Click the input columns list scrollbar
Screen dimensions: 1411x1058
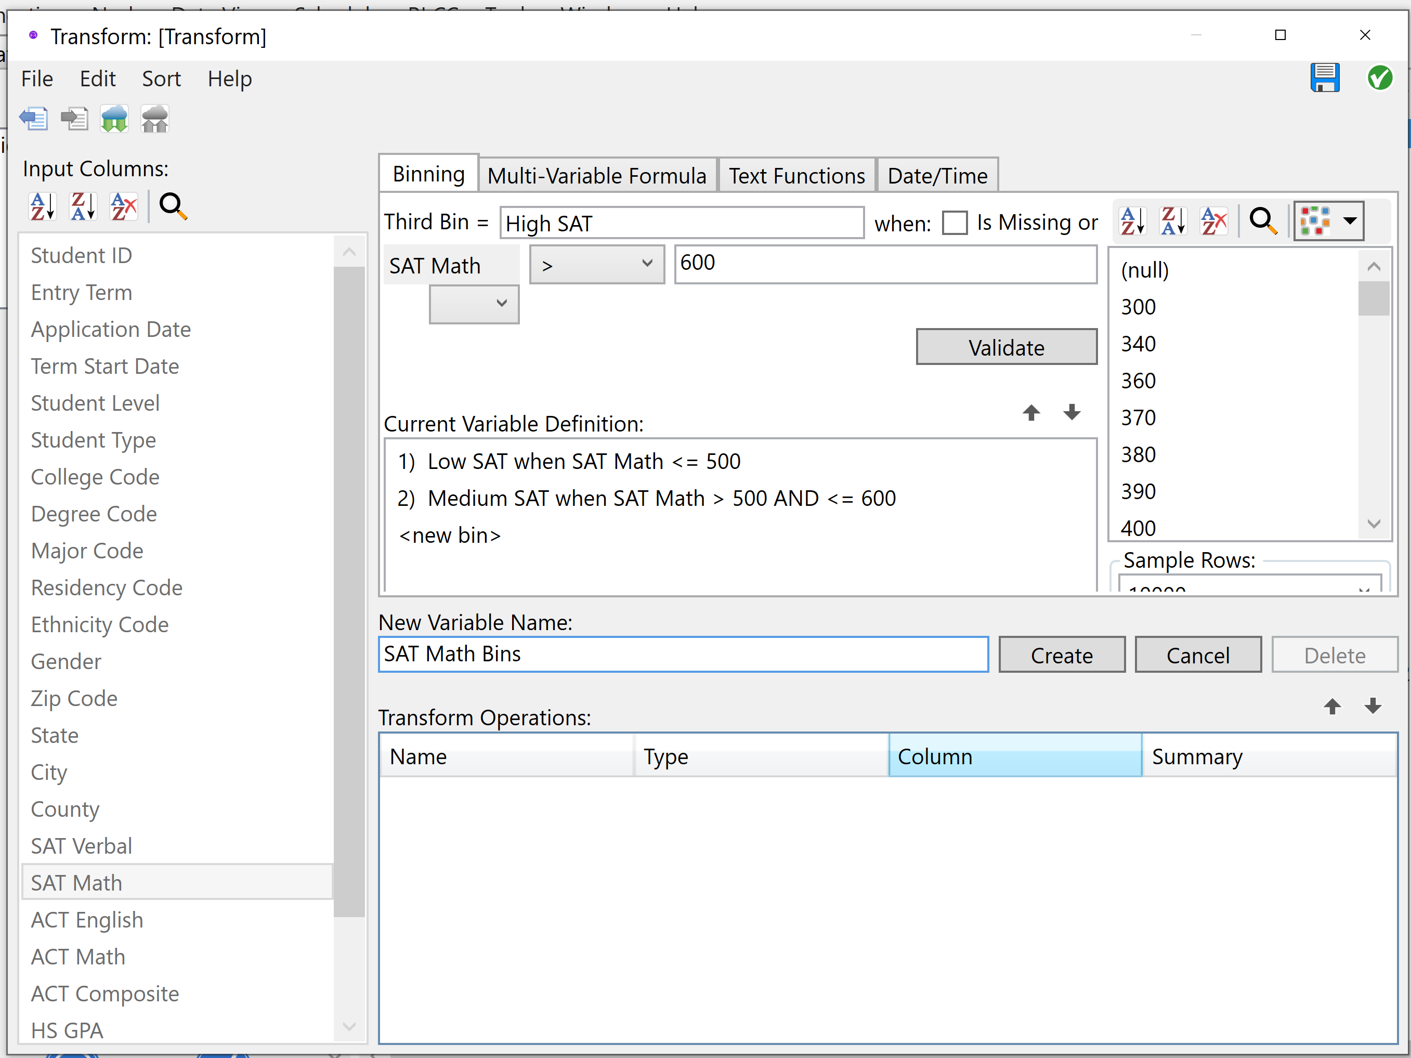(349, 591)
